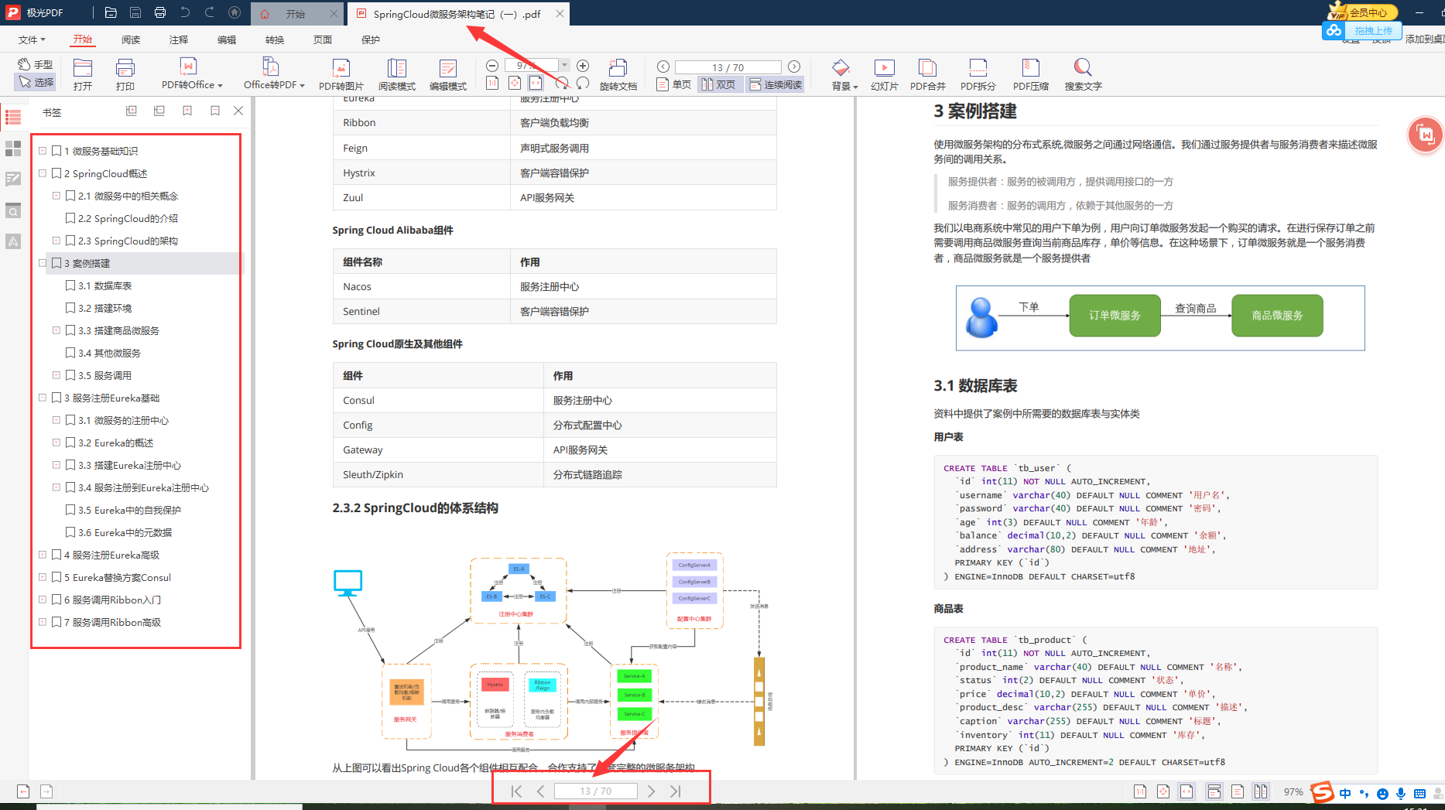Expand bookmark 7 服务调用Ribbon高级
Screen dimensions: 1445x810
coord(43,622)
